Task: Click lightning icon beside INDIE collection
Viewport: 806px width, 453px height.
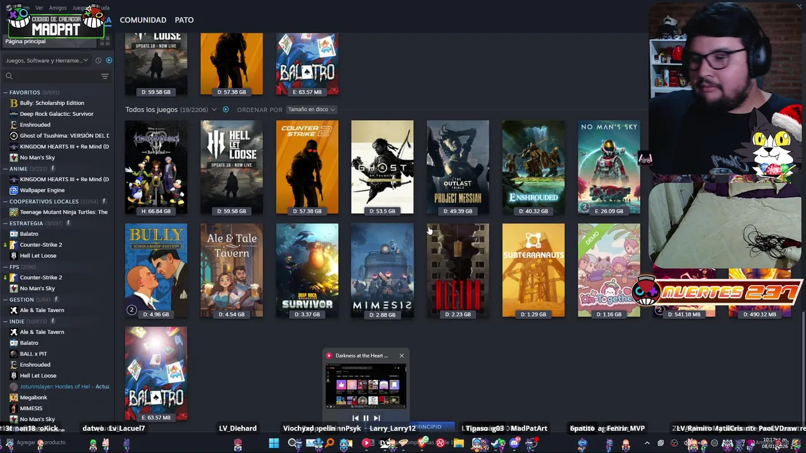Action: click(x=52, y=322)
